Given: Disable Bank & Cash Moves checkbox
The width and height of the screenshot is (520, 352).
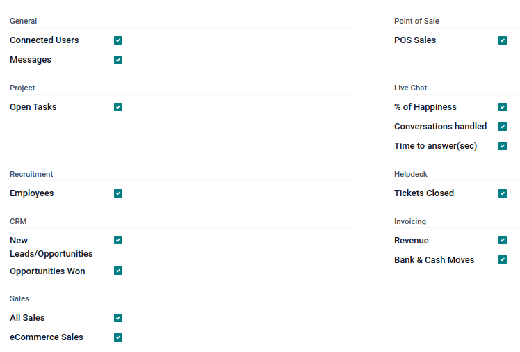Looking at the screenshot, I should click(503, 259).
